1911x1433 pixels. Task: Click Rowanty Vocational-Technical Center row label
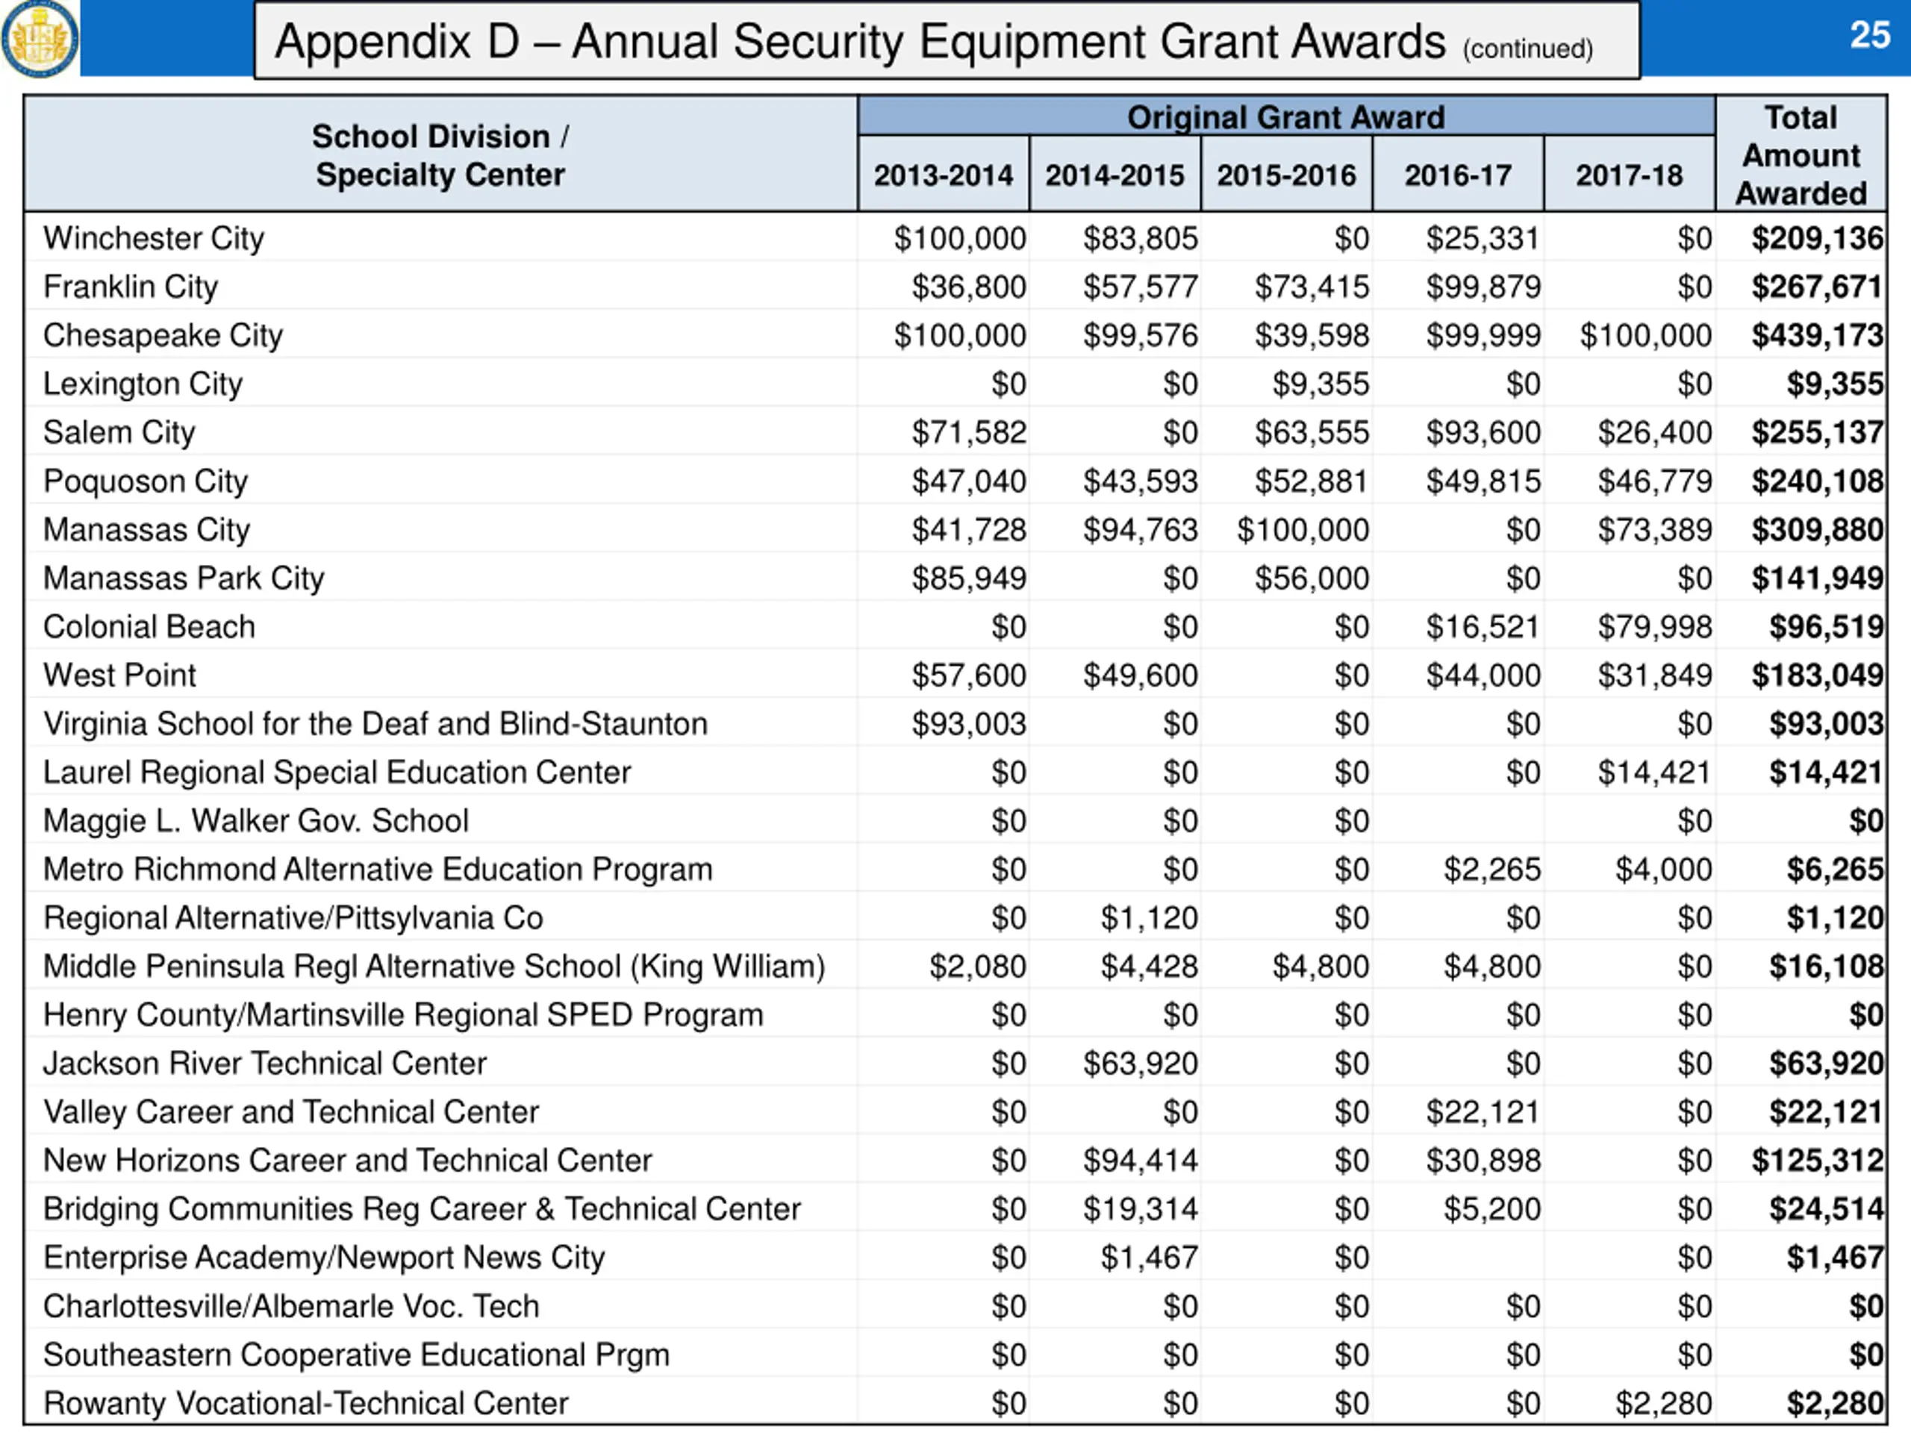(306, 1402)
